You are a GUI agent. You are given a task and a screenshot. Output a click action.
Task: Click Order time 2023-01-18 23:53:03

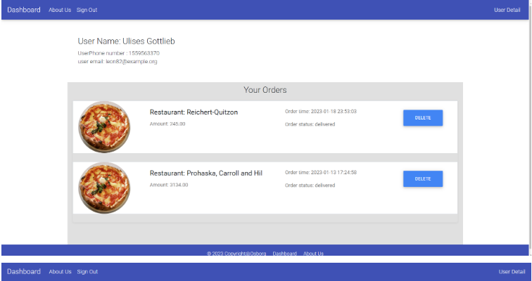click(321, 112)
